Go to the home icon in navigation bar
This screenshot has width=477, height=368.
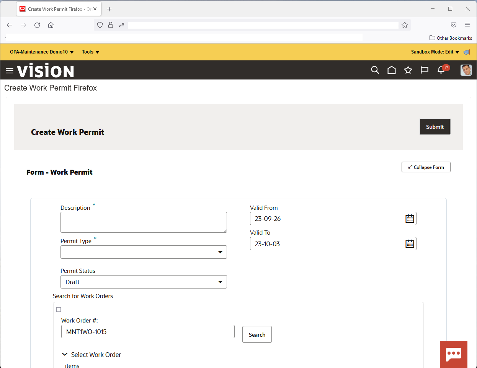pos(391,70)
